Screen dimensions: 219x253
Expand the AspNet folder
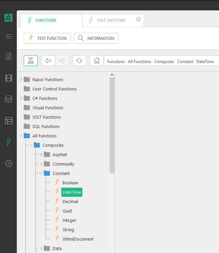click(41, 154)
